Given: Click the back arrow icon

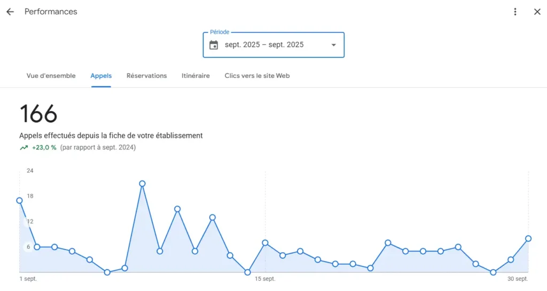Looking at the screenshot, I should (x=10, y=12).
